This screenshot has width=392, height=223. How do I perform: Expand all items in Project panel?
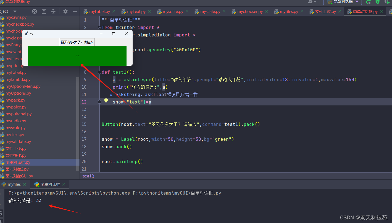(44, 11)
